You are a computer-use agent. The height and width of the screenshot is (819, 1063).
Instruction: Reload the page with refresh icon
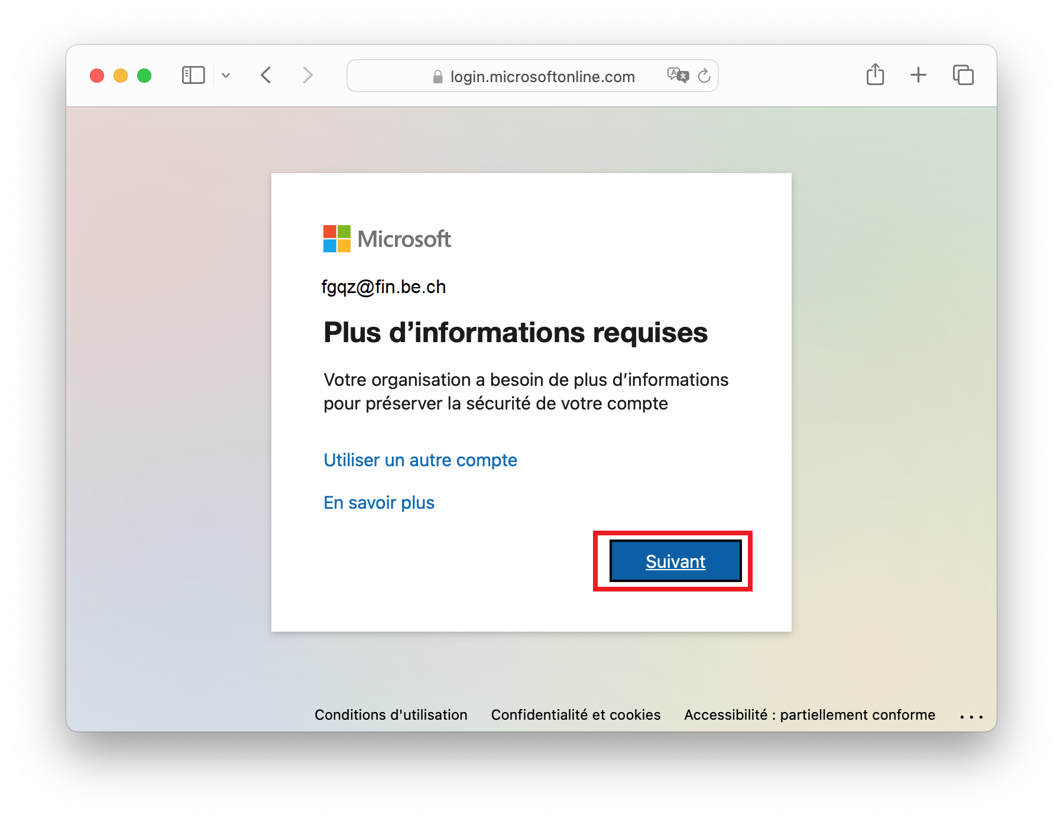point(704,76)
